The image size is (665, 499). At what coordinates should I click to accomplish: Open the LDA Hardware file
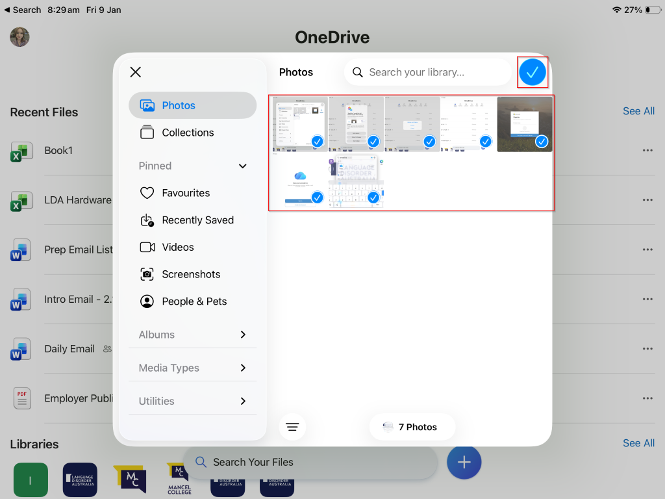click(x=78, y=200)
